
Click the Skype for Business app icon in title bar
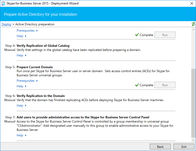point(3,3)
